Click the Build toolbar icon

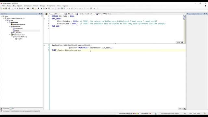[x=58, y=8]
